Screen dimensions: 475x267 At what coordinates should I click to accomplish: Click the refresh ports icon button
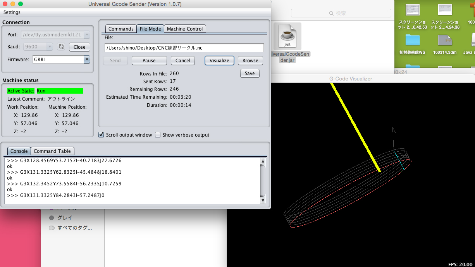point(61,47)
